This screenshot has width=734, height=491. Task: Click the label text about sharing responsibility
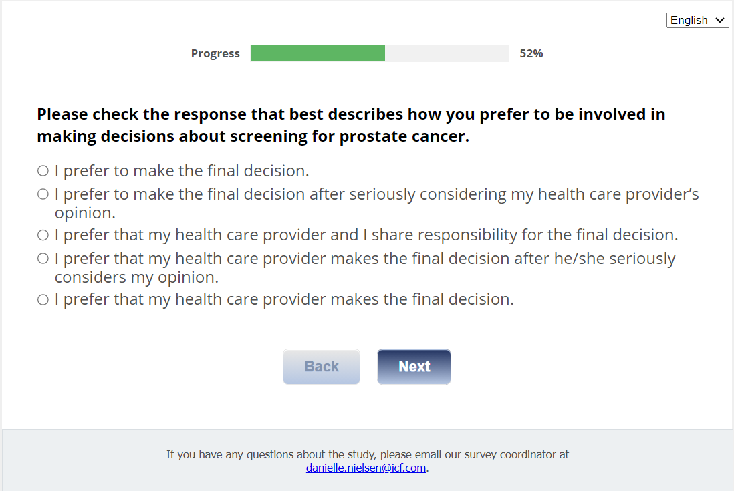tap(366, 235)
